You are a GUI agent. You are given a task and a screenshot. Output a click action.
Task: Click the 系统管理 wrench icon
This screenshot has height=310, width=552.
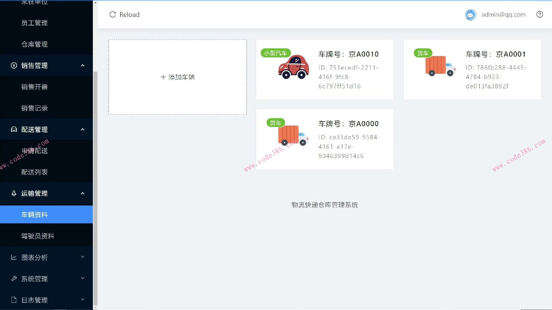tap(14, 278)
